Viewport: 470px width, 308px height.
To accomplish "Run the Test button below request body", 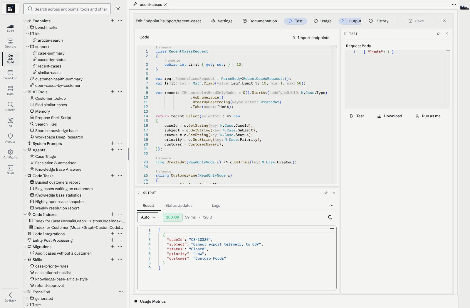I will (357, 116).
